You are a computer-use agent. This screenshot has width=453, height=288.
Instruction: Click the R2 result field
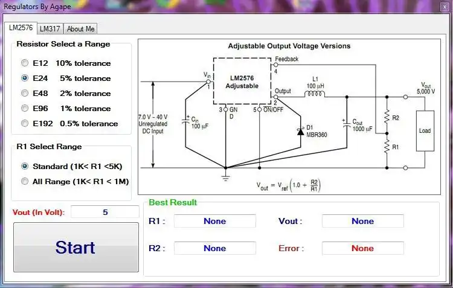[x=214, y=248]
